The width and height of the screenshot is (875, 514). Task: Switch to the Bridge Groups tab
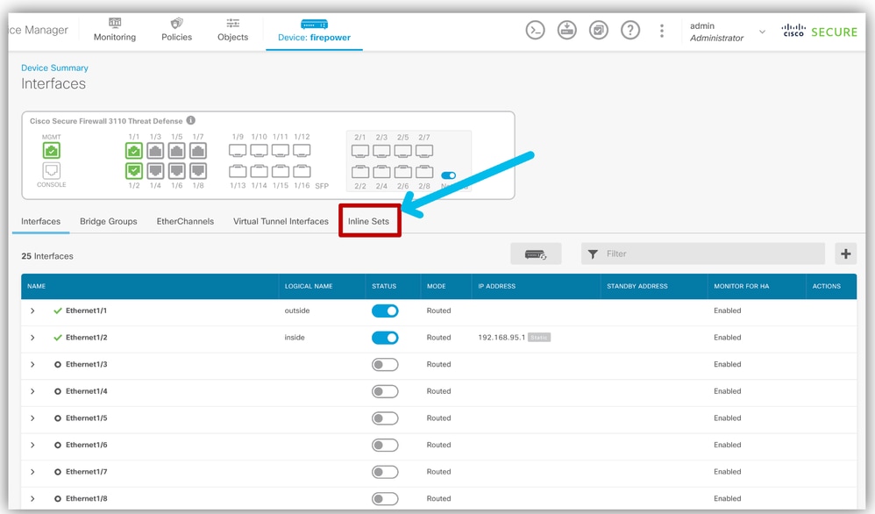[x=108, y=221]
